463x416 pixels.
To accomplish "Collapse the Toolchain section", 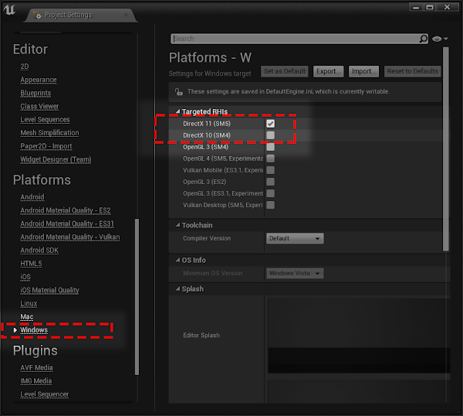I will coord(177,225).
